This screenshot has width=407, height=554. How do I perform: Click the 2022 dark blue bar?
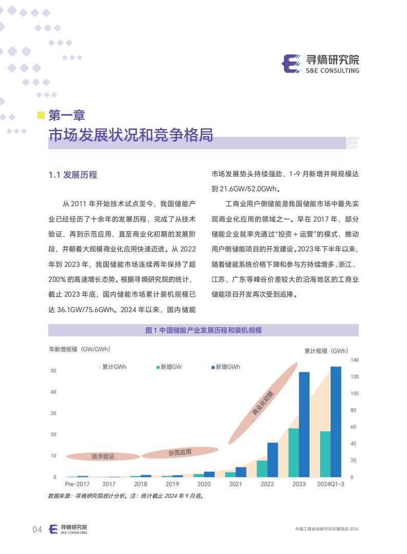click(273, 460)
